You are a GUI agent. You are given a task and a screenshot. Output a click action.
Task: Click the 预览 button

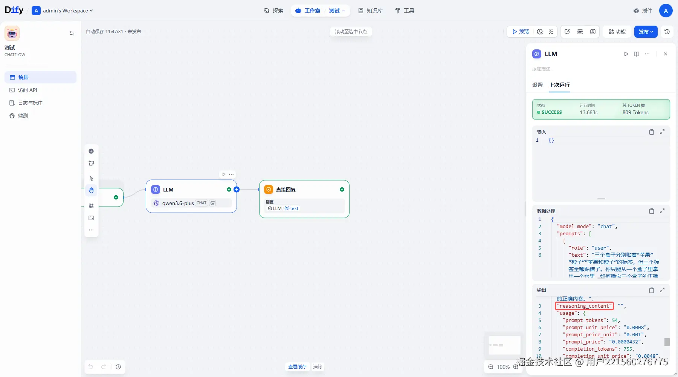[521, 32]
